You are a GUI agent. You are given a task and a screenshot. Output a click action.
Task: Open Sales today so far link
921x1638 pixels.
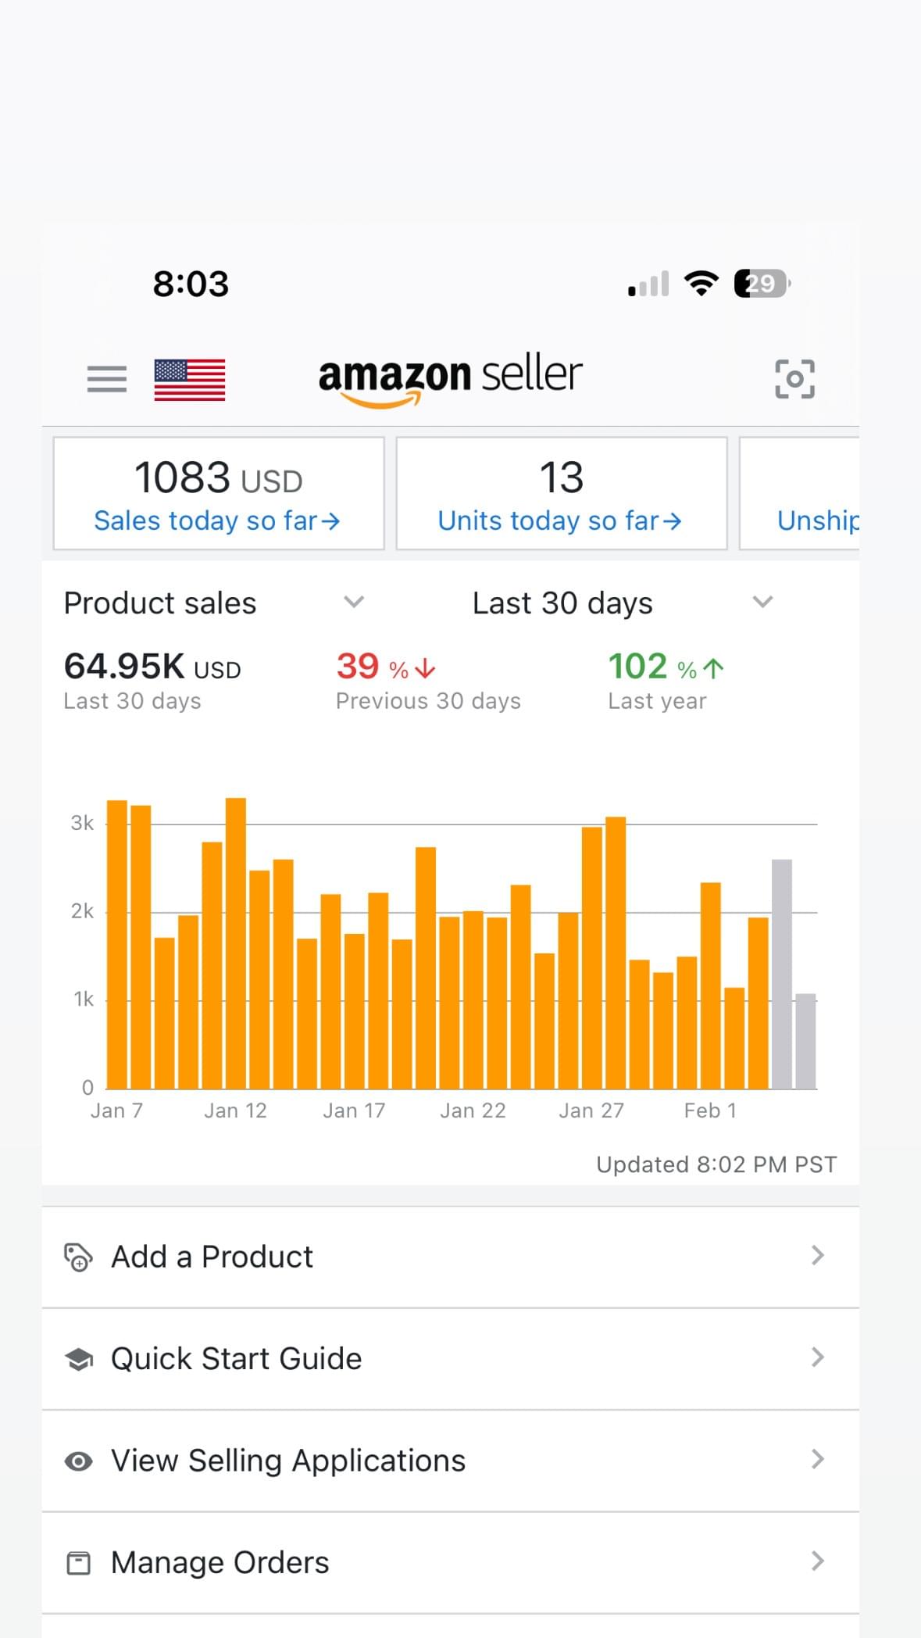coord(217,520)
